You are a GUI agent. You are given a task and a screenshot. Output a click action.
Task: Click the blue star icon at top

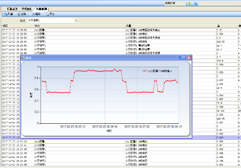[196, 3]
